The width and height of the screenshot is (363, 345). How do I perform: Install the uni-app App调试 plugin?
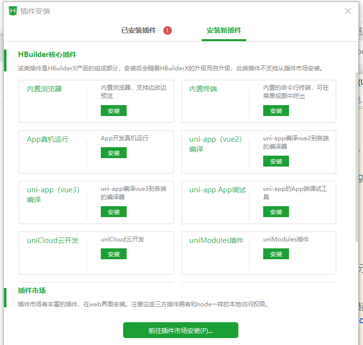point(276,212)
